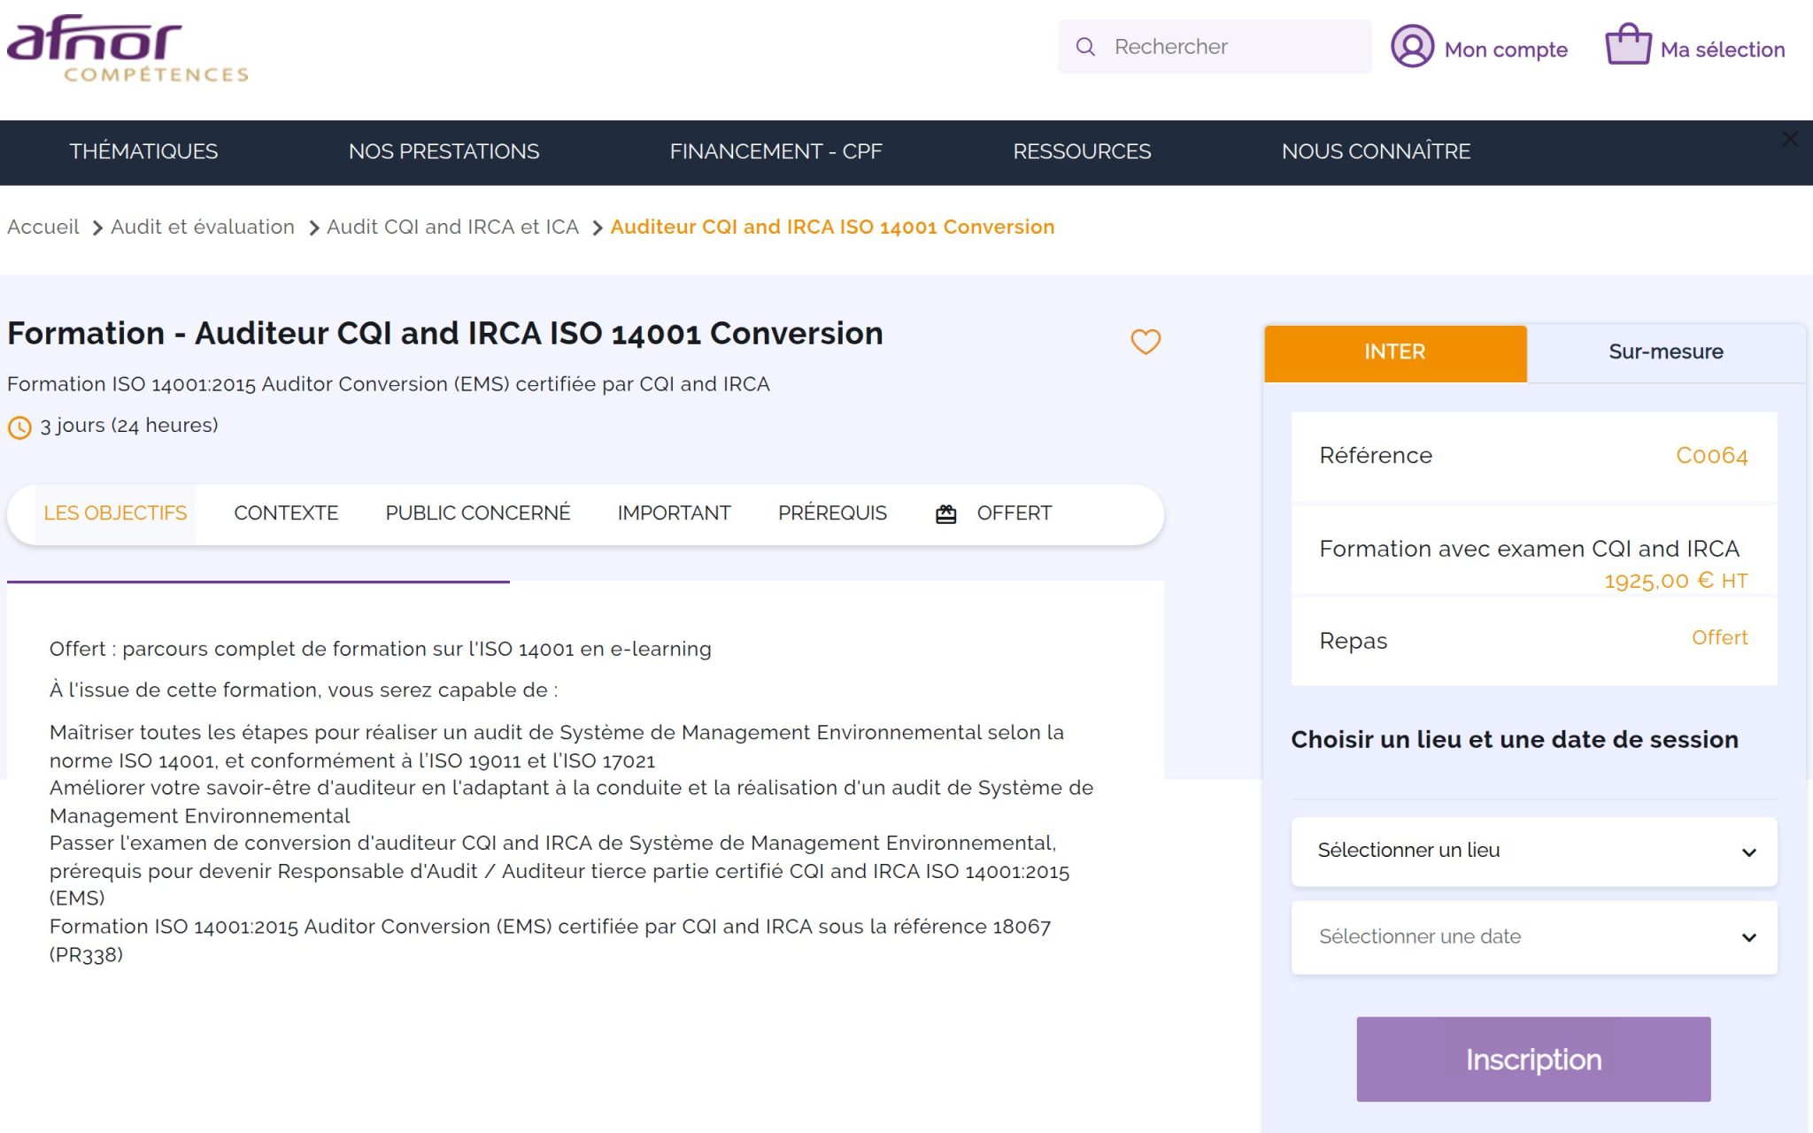Open the NOUS CONNAÎTRE menu
This screenshot has width=1813, height=1133.
[1376, 151]
